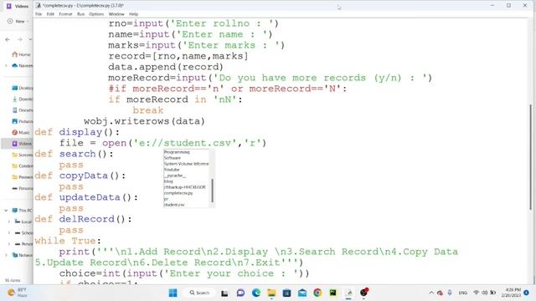
Task: Click the ENG language indicator
Action: click(x=463, y=293)
